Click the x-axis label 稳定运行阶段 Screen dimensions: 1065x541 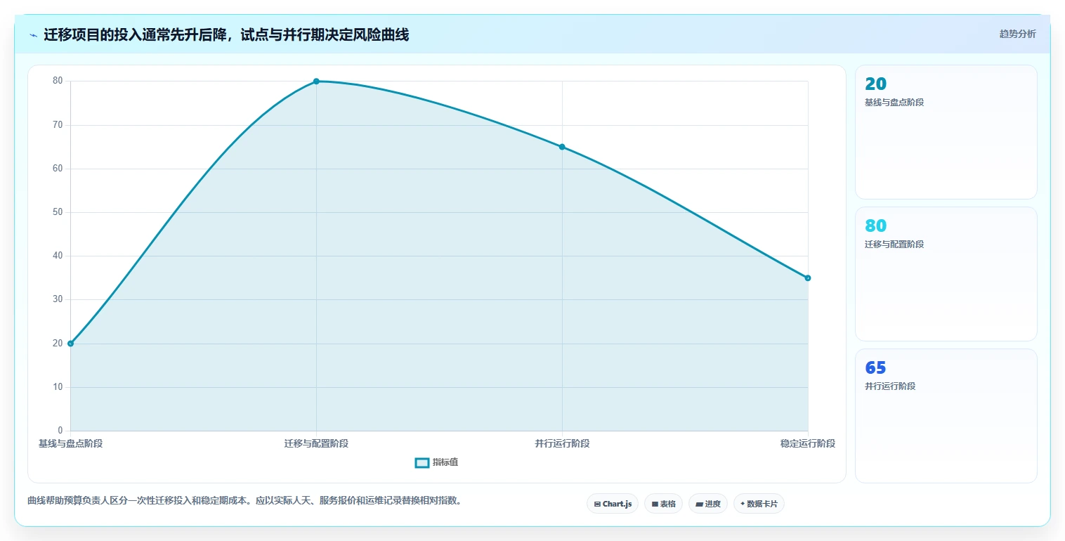click(808, 443)
